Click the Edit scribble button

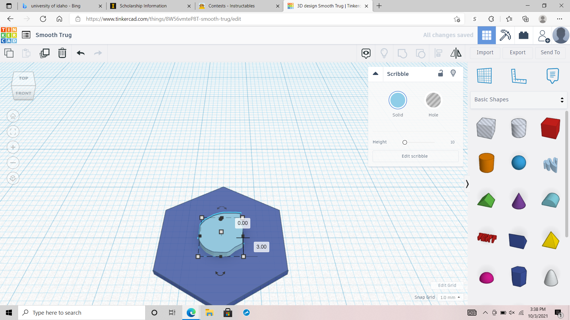(x=415, y=156)
